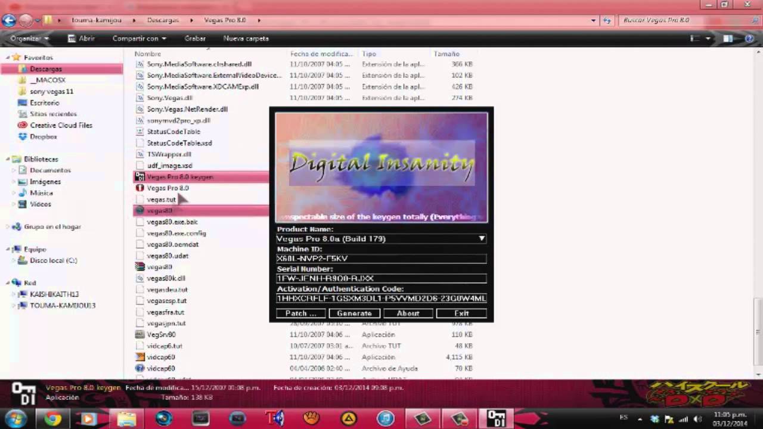Open Creative Cloud Files in the sidebar
This screenshot has height=429, width=763.
click(x=61, y=125)
